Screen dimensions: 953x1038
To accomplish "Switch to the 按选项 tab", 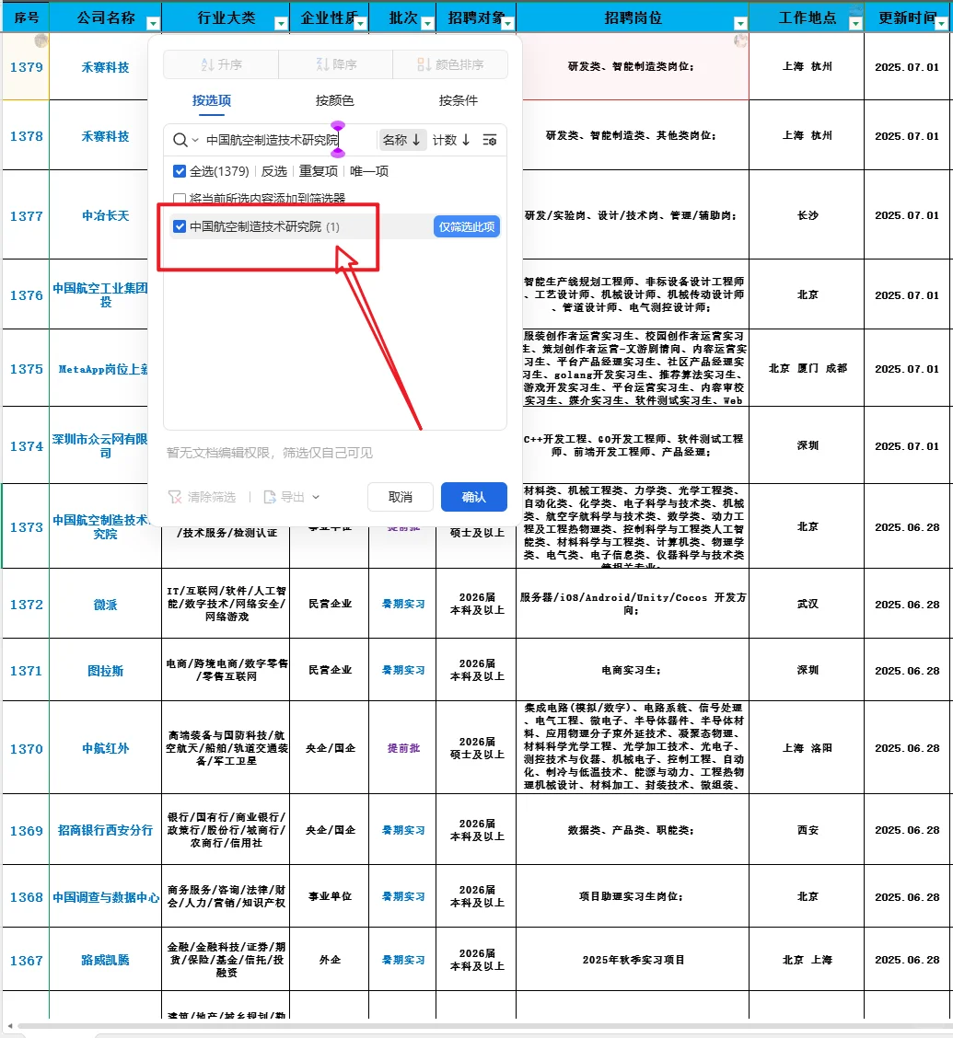I will [x=211, y=100].
